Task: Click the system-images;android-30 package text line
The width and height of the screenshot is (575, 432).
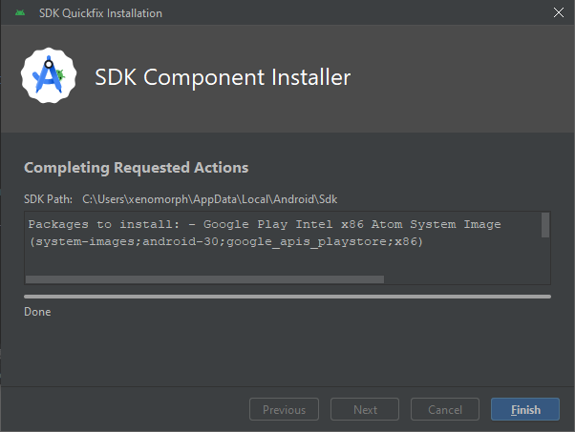Action: 225,241
